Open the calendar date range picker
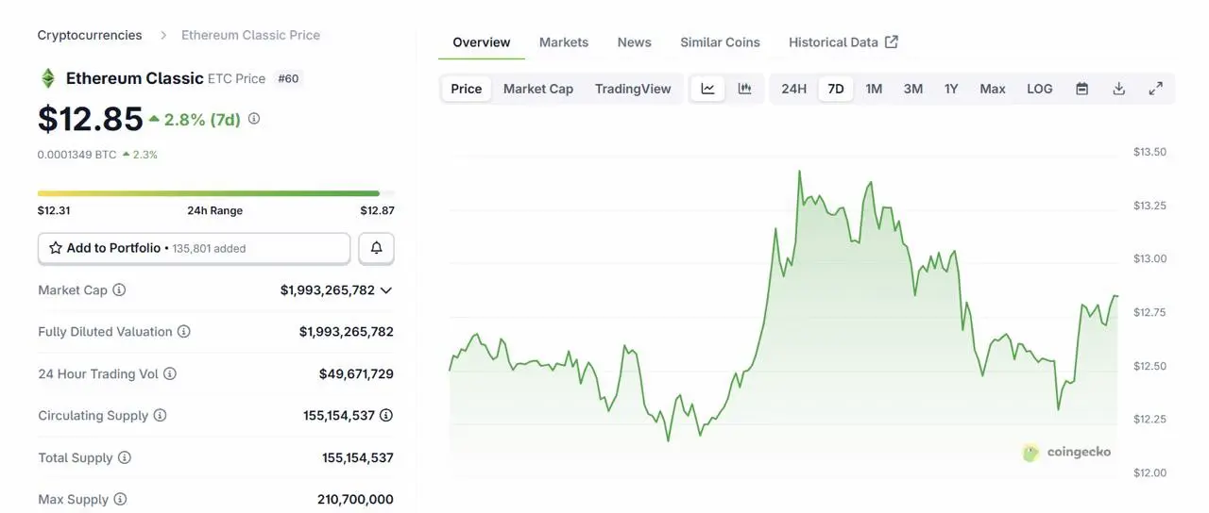This screenshot has width=1209, height=513. (1082, 89)
